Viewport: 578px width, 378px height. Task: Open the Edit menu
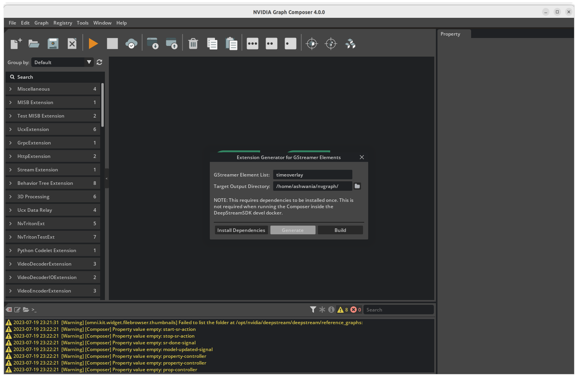point(25,23)
